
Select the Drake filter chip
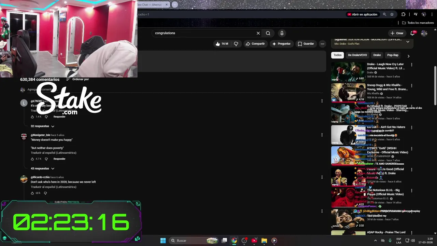(x=377, y=55)
